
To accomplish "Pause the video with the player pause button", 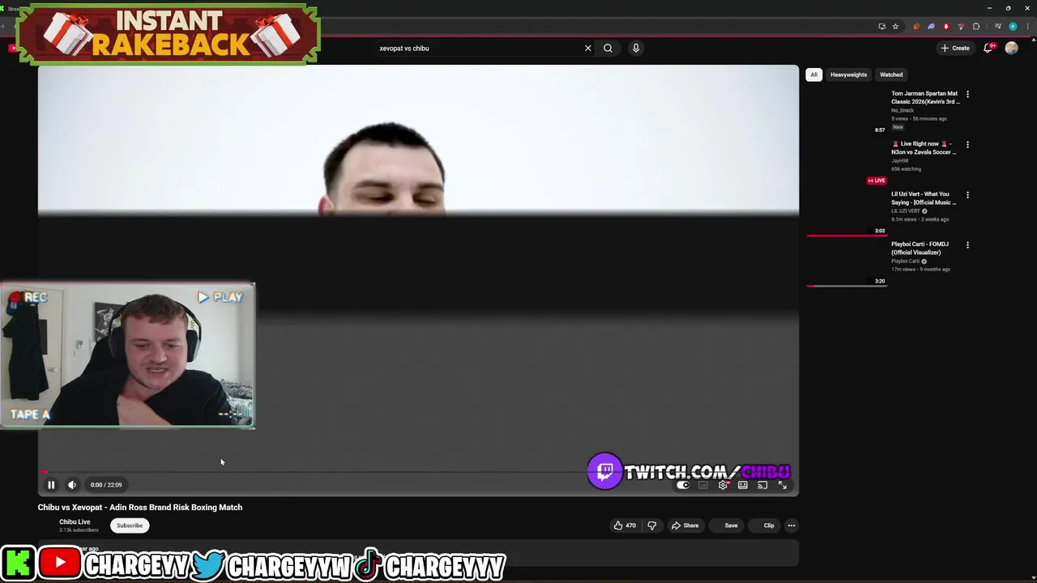I will (50, 485).
